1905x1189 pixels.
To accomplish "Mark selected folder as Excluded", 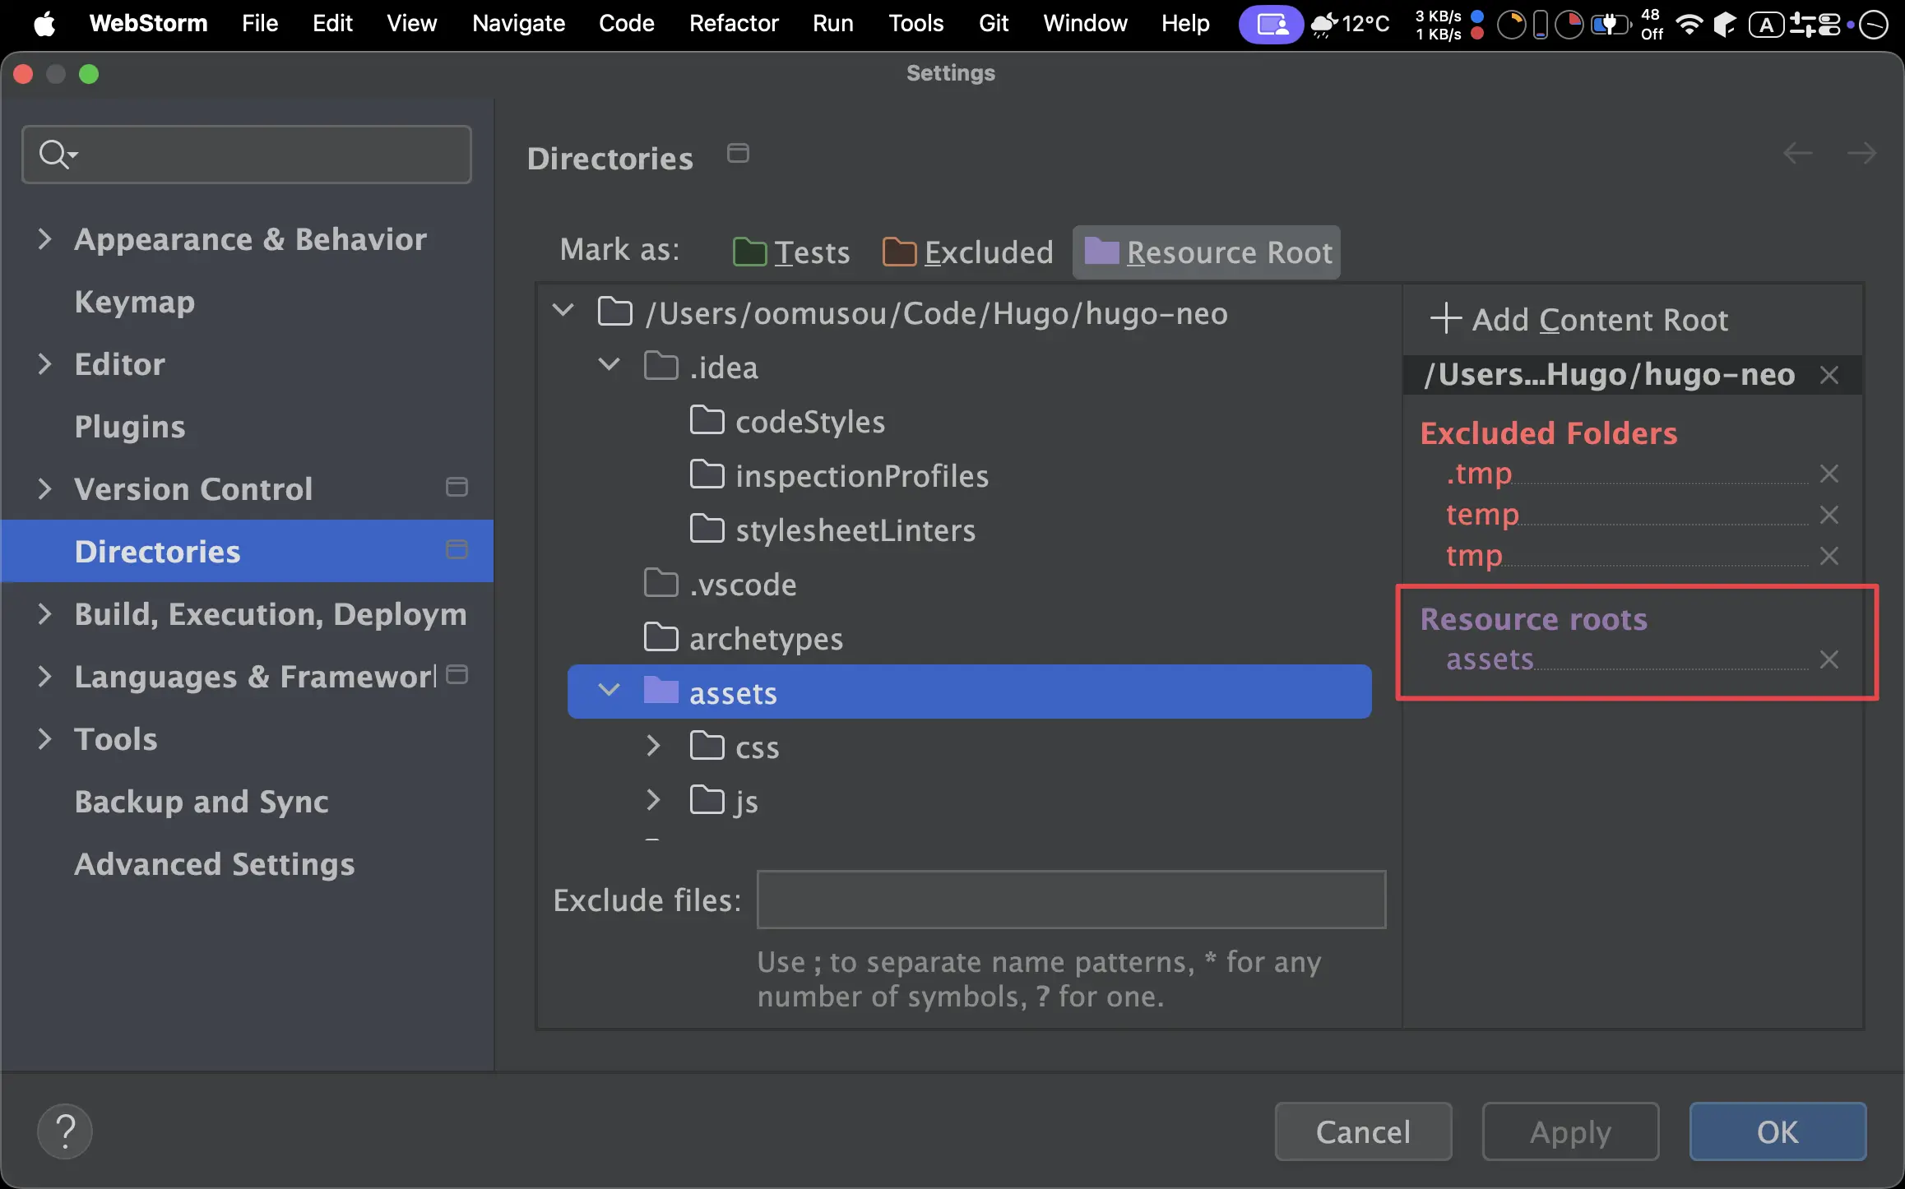I will 968,252.
